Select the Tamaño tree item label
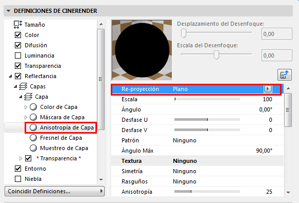Viewport: 299px width, 203px height. 35,25
